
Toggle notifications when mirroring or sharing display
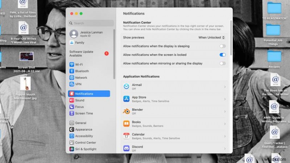pyautogui.click(x=223, y=64)
